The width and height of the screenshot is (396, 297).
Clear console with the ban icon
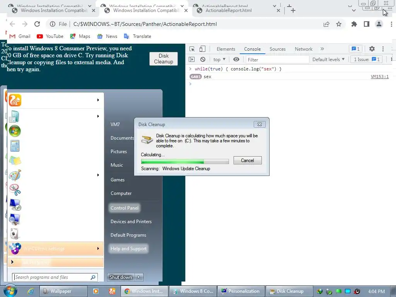coord(203,59)
